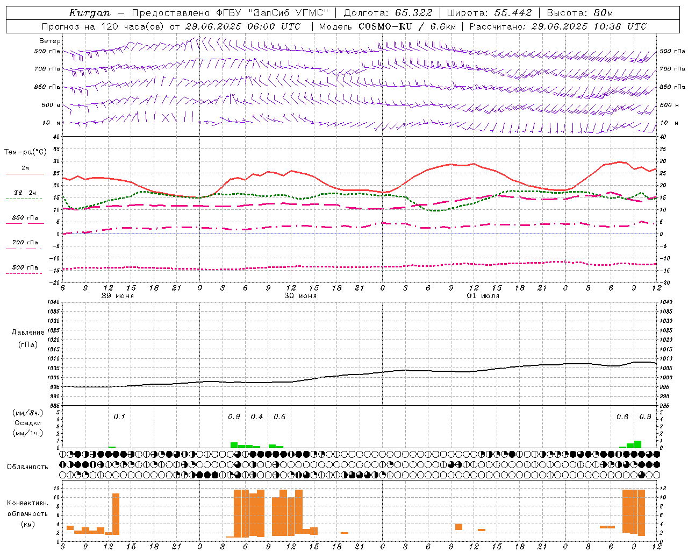The image size is (688, 551).
Task: Click the "0.6" precipitation value
Action: [x=622, y=416]
